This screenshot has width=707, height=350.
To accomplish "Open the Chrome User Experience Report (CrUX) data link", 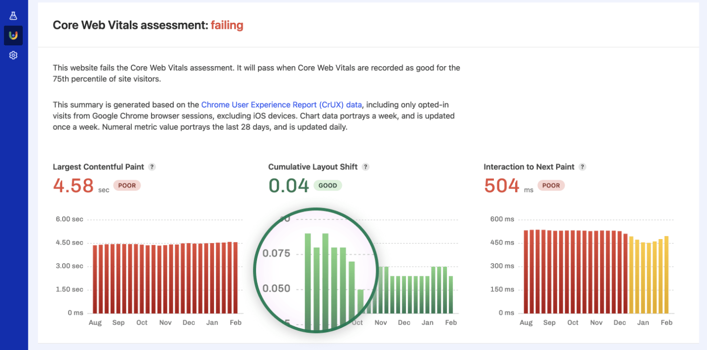I will [x=281, y=104].
